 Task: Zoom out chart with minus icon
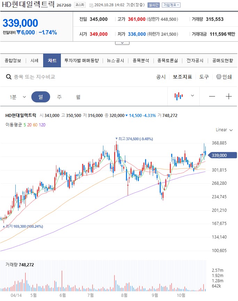(x=212, y=96)
